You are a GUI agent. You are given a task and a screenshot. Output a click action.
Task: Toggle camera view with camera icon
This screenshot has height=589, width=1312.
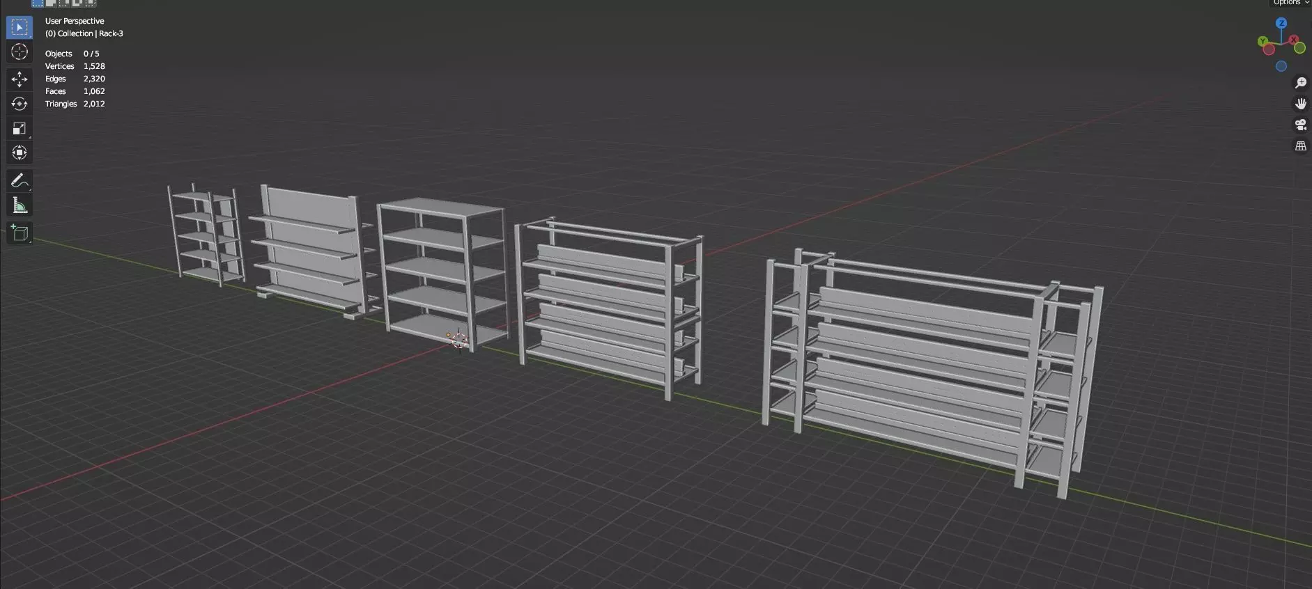pyautogui.click(x=1300, y=125)
